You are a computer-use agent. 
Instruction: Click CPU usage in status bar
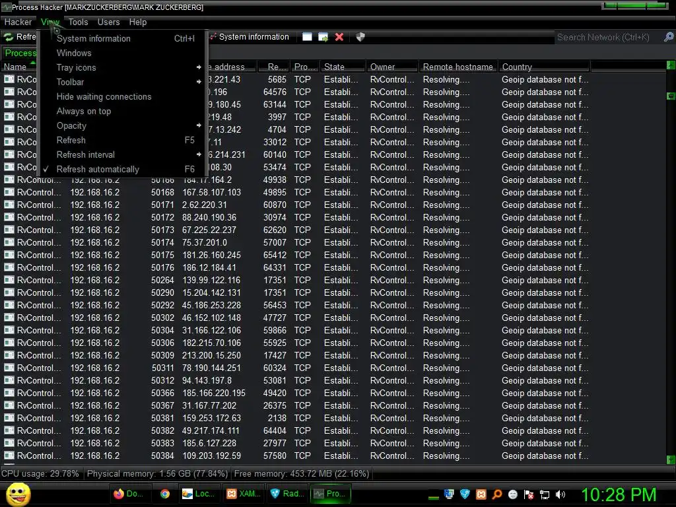click(x=40, y=473)
